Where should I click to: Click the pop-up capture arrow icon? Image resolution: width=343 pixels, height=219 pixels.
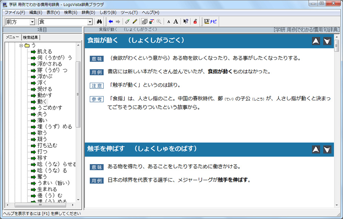tap(152, 21)
